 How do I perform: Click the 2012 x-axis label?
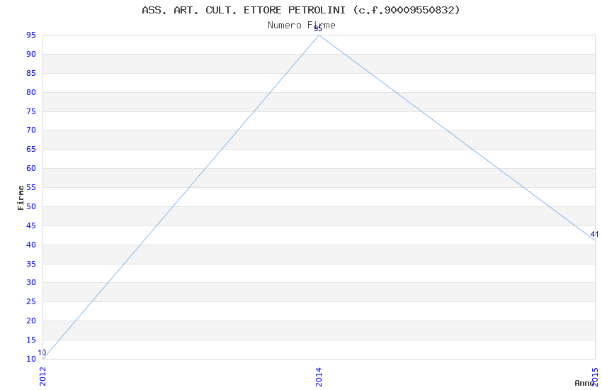(x=42, y=377)
